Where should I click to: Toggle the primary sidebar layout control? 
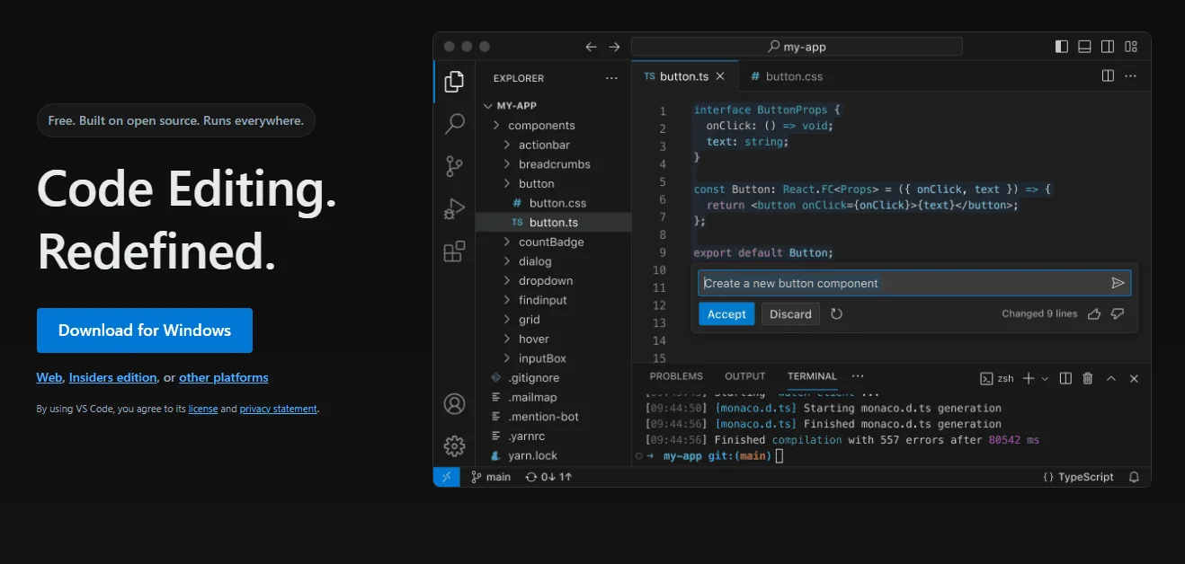(1061, 46)
